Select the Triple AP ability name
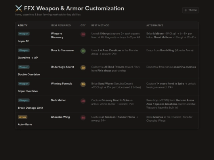 click(23, 41)
